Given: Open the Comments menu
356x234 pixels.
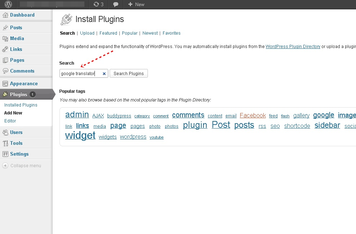Looking at the screenshot, I should (22, 71).
